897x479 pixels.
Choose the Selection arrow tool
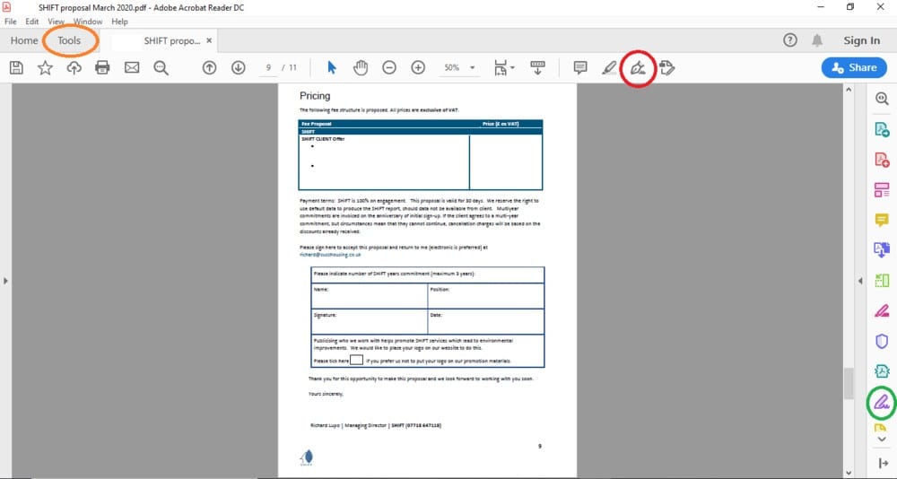pyautogui.click(x=332, y=68)
